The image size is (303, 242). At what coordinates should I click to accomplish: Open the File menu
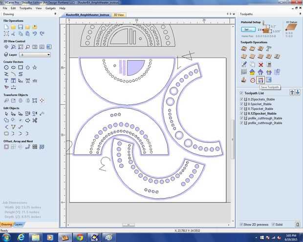[x=5, y=8]
